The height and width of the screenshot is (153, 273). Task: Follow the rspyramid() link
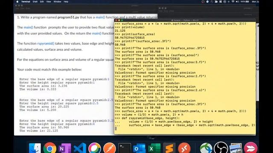46,43
